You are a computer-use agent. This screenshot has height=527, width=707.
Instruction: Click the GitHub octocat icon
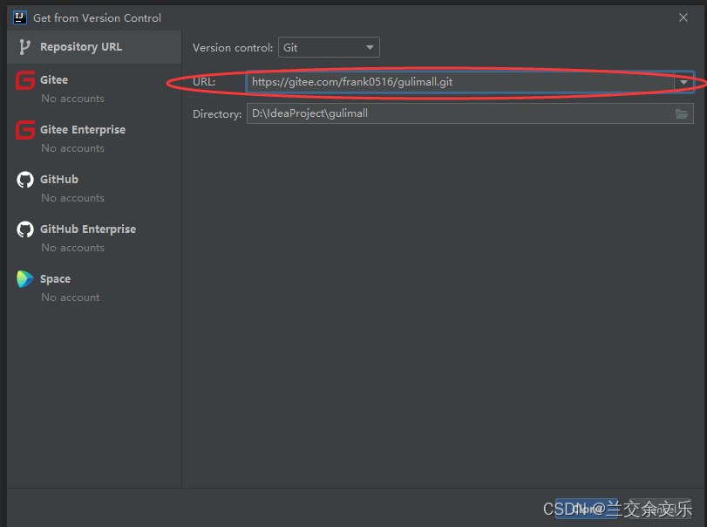click(x=25, y=180)
